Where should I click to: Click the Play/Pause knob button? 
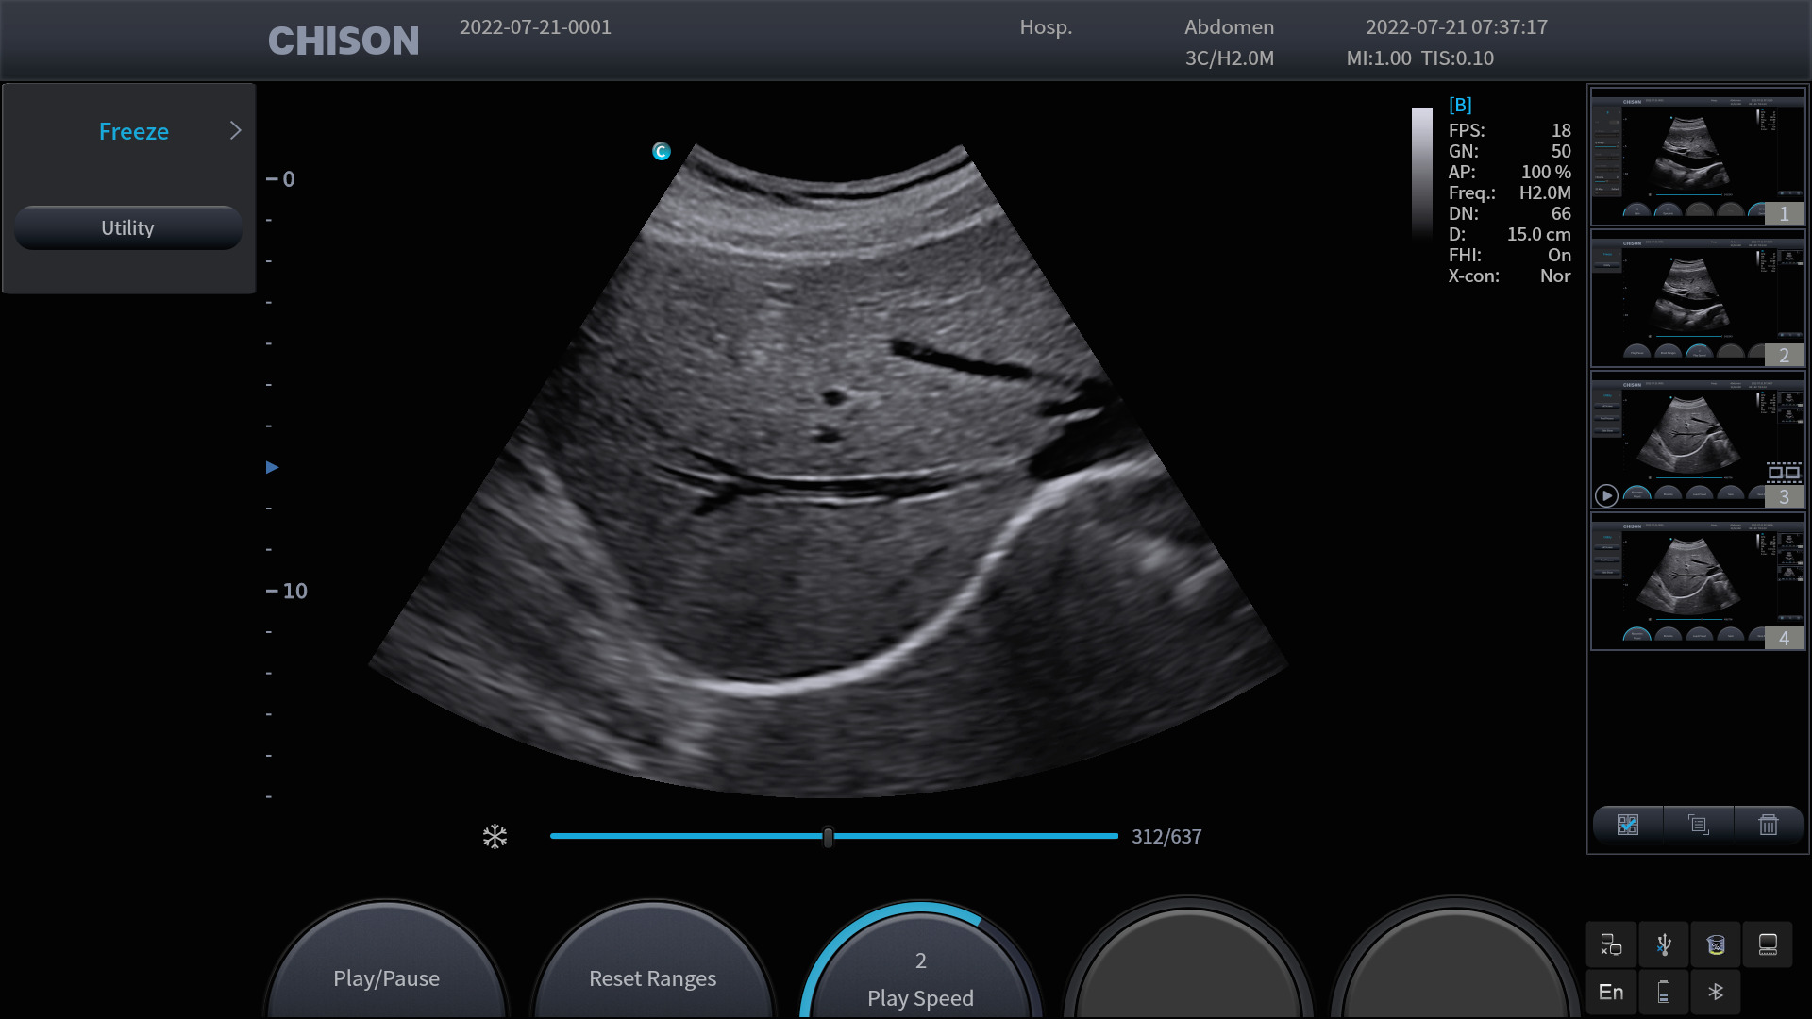coord(386,962)
